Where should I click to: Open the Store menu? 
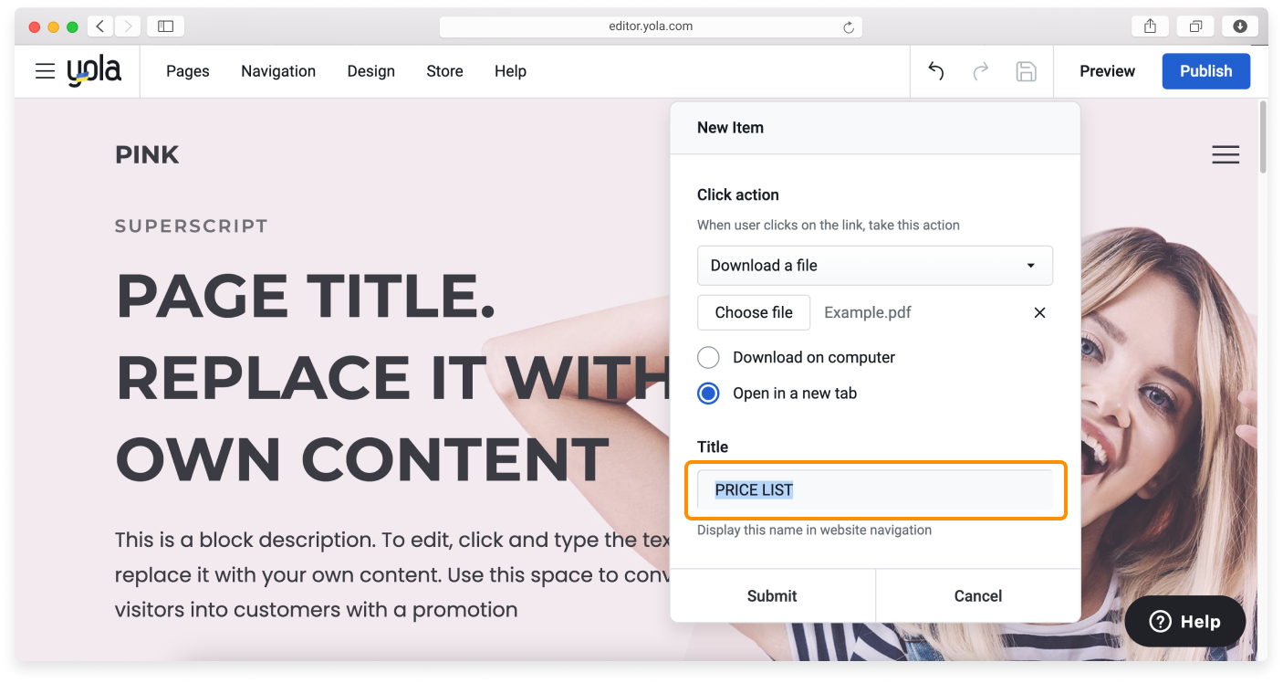[x=444, y=70]
